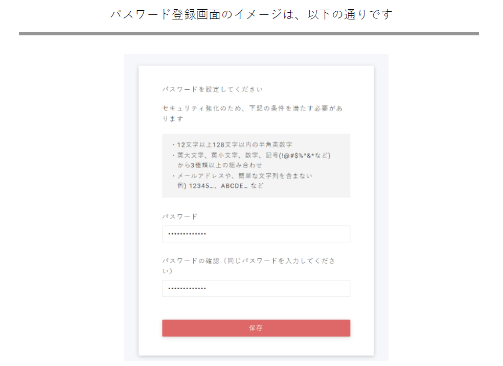The width and height of the screenshot is (503, 366).
Task: Click the 例) prefix in examples line
Action: 182,186
